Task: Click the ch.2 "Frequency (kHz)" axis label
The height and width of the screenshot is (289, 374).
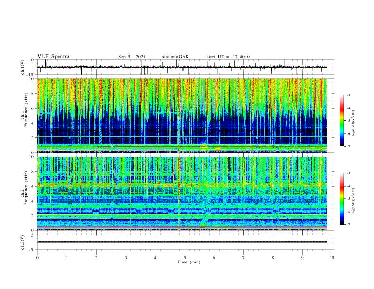Action: pyautogui.click(x=26, y=188)
